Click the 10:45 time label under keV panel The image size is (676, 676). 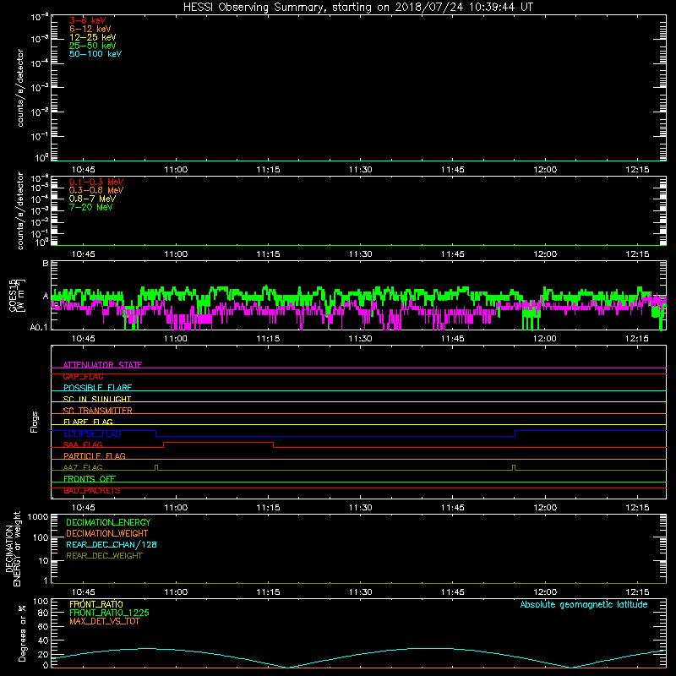click(x=83, y=170)
